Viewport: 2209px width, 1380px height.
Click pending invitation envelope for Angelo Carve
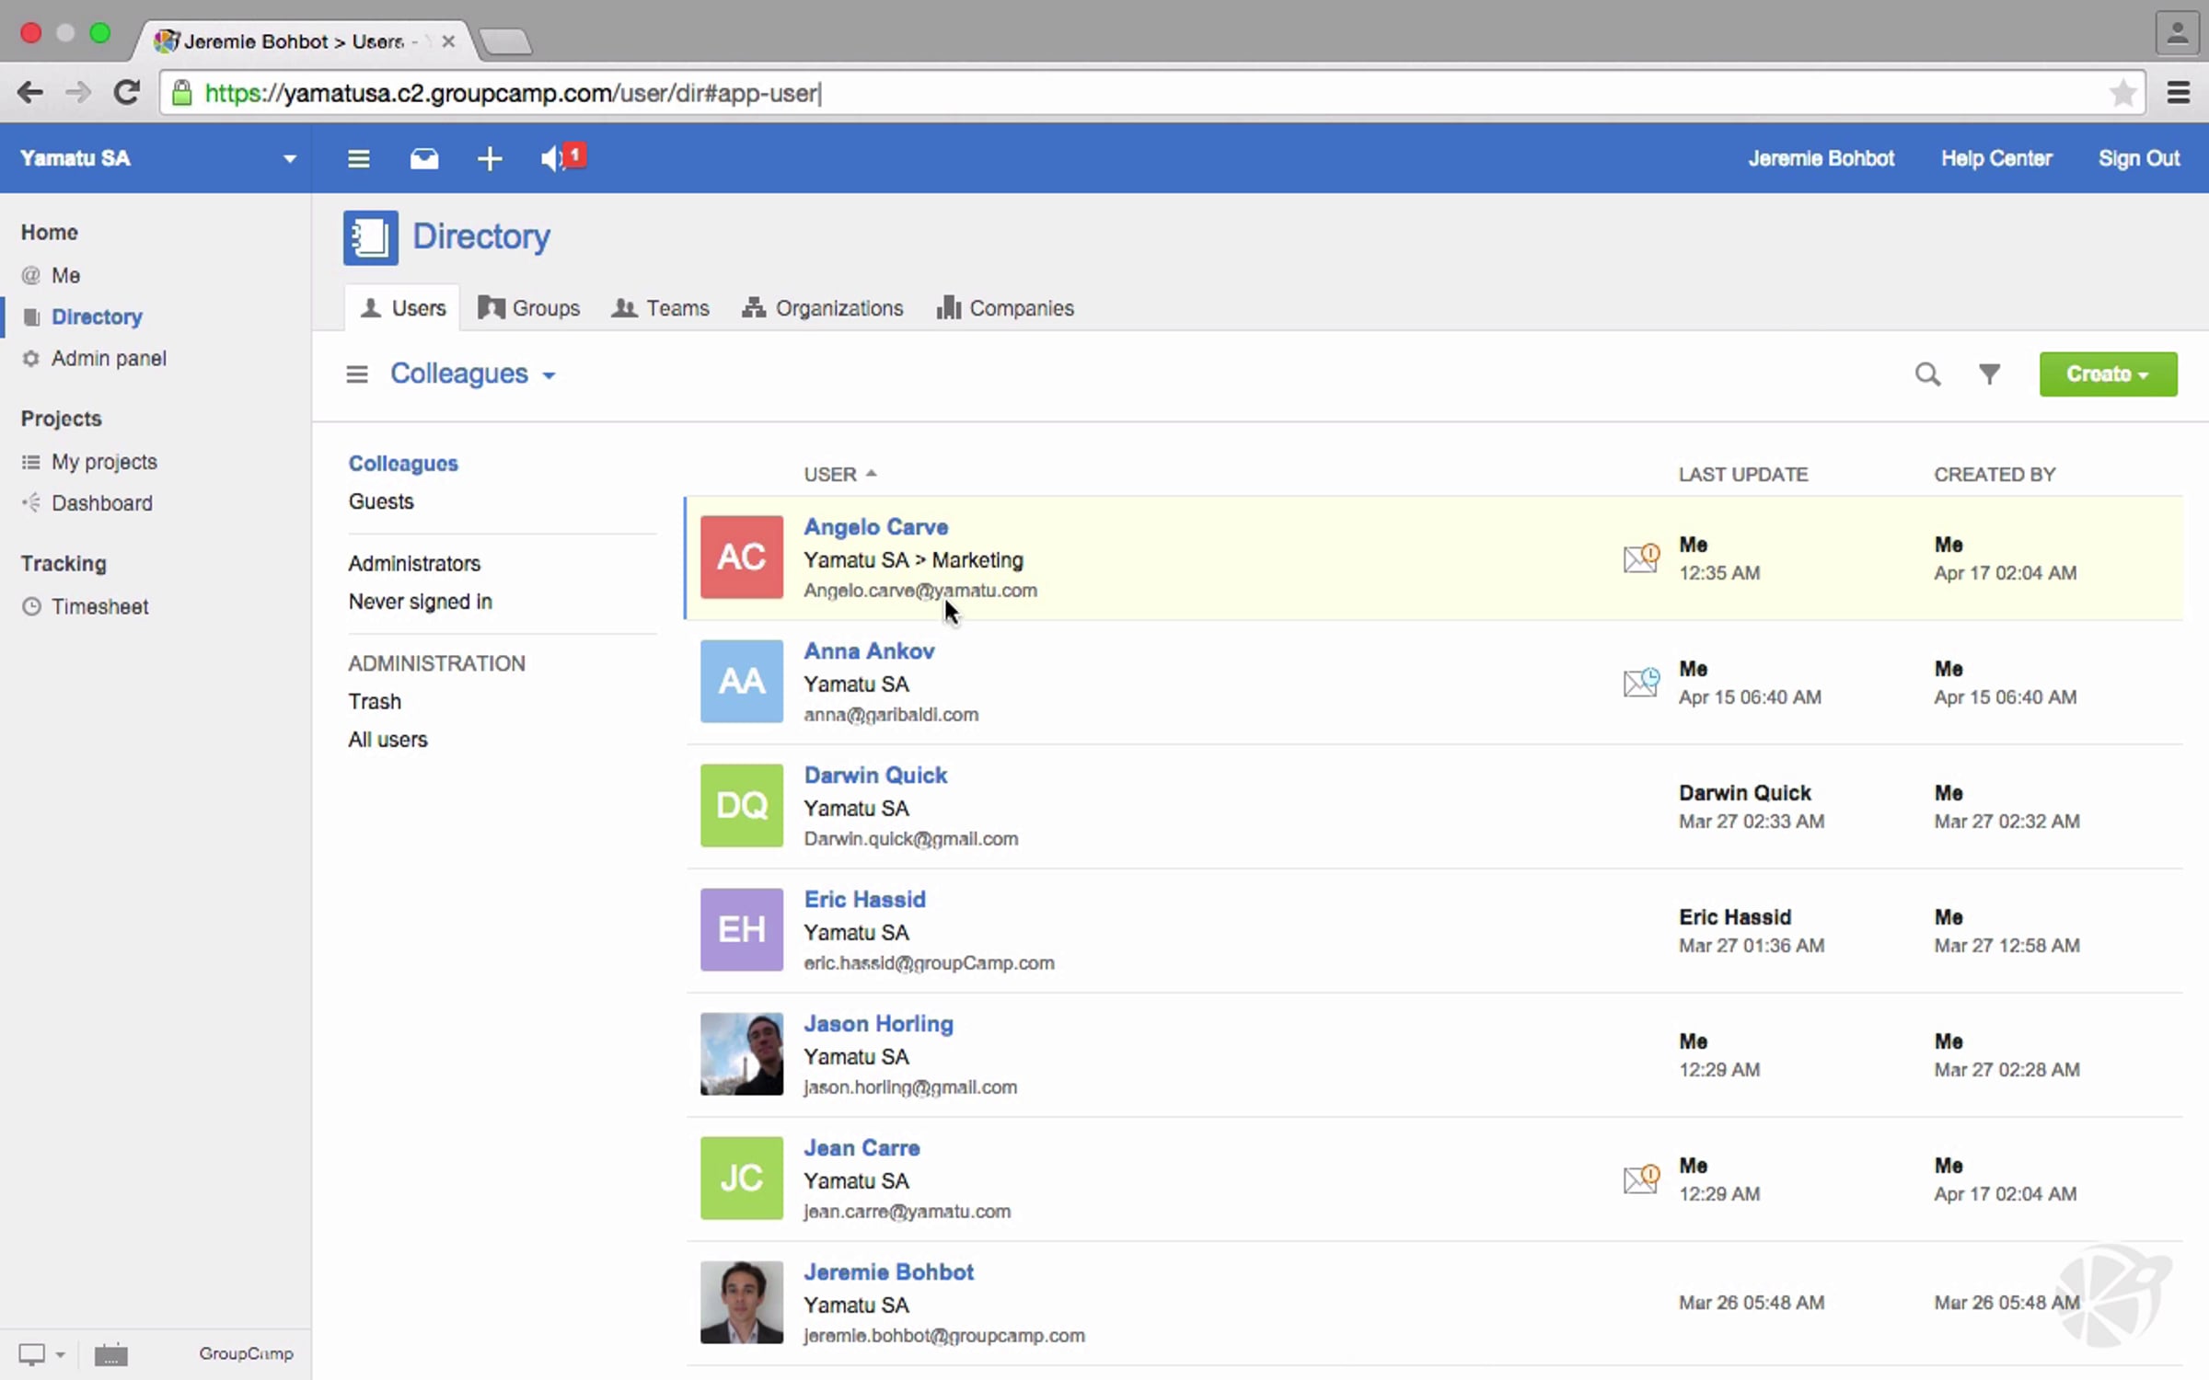click(1641, 558)
